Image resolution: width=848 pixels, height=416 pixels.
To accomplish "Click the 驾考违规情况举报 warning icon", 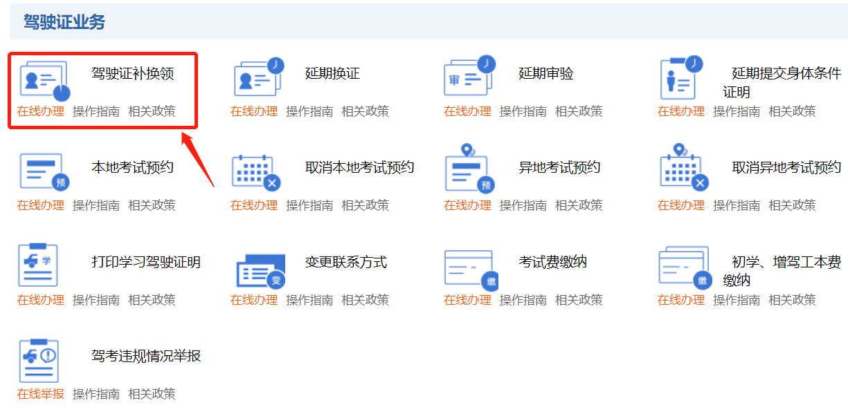I will [39, 360].
